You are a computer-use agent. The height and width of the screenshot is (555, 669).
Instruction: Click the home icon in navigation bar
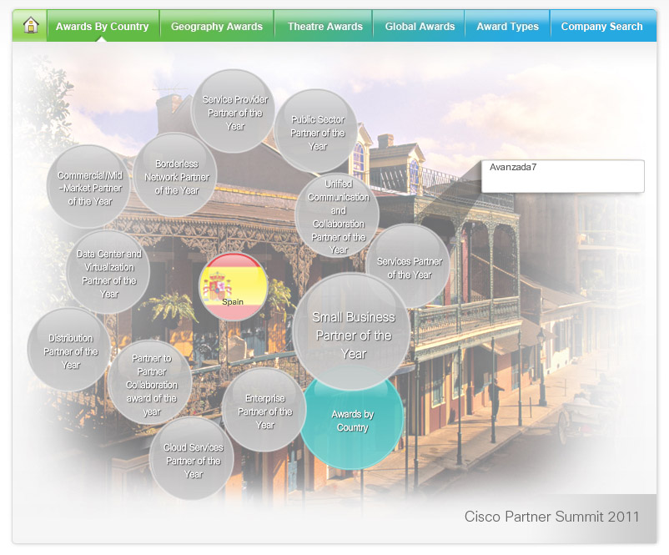(31, 26)
